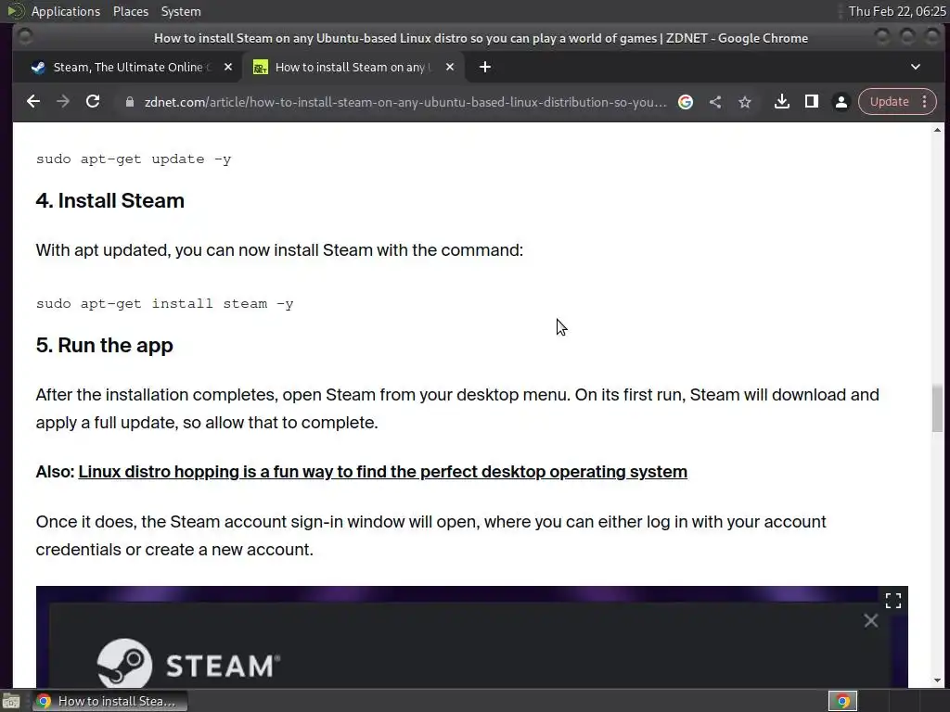This screenshot has width=950, height=712.
Task: Close the Steam sign-in window image X
Action: point(870,620)
